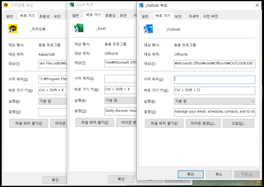
Task: Select the 바로 가기 tab in KakaoTalk properties
Action: 27,16
